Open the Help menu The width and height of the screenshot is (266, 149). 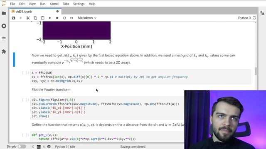(92, 4)
